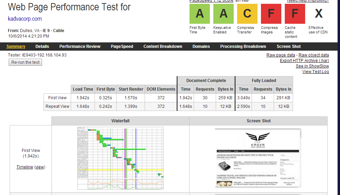Select First View document complete 259 KB
This screenshot has height=195, width=340.
point(225,98)
